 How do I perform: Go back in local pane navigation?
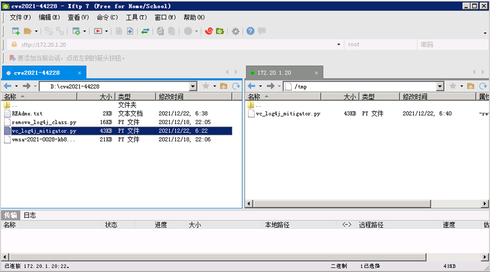pos(8,86)
